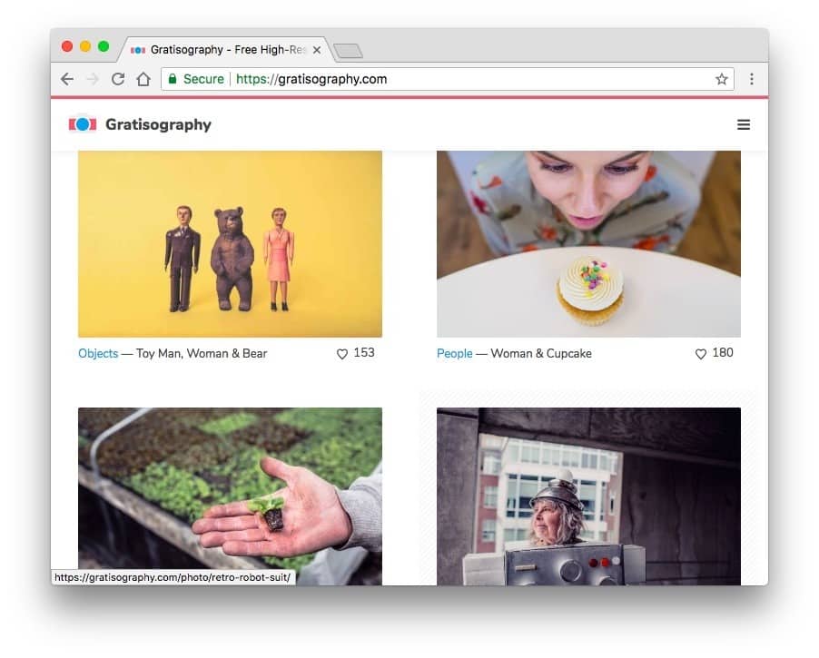Expand the site hamburger navigation menu
819x658 pixels.
[744, 124]
